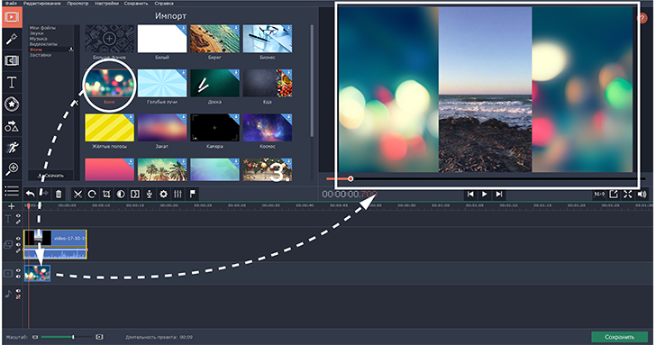Image resolution: width=656 pixels, height=345 pixels.
Task: Click previous frame button in player
Action: point(470,194)
